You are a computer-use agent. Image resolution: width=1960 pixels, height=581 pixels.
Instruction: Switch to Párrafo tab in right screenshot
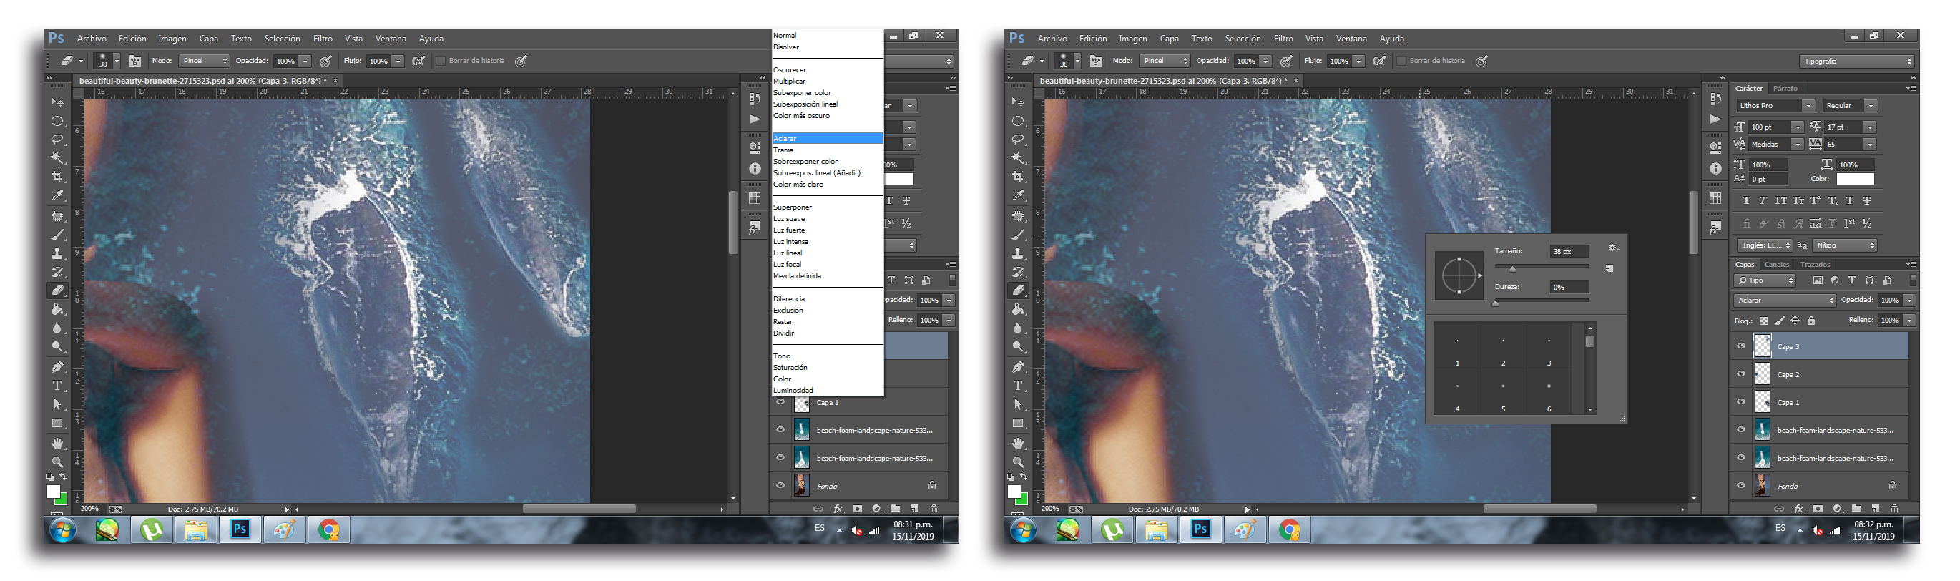1785,88
